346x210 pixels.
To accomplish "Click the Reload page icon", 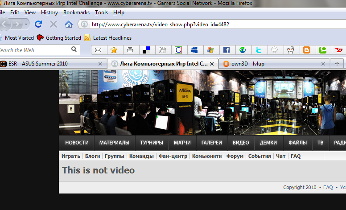I will tap(39, 24).
